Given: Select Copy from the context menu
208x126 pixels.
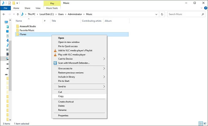Looking at the screenshot, I should point(61,96).
